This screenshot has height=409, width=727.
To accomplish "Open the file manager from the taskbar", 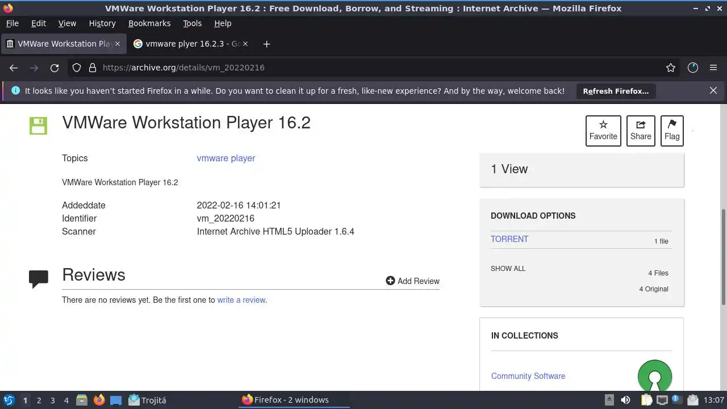I will pyautogui.click(x=82, y=400).
